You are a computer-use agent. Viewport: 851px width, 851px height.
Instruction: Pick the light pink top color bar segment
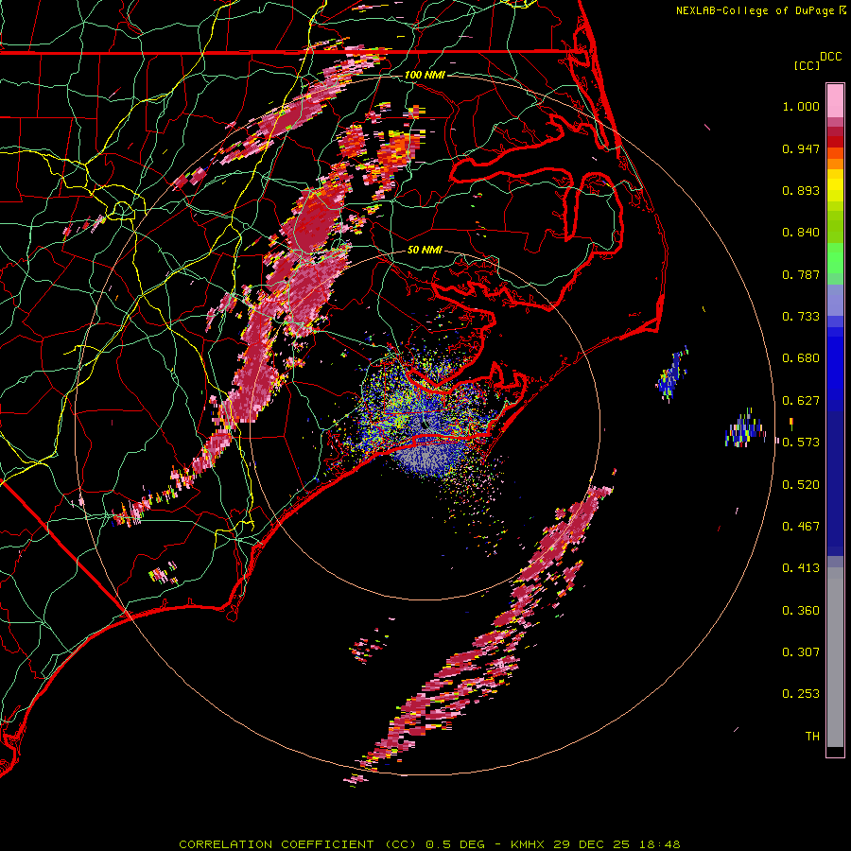coord(835,100)
